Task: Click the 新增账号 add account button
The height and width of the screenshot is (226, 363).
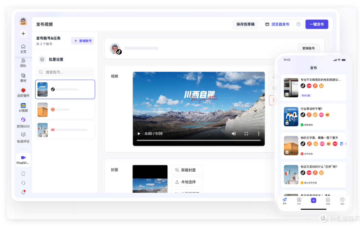Action: (83, 41)
